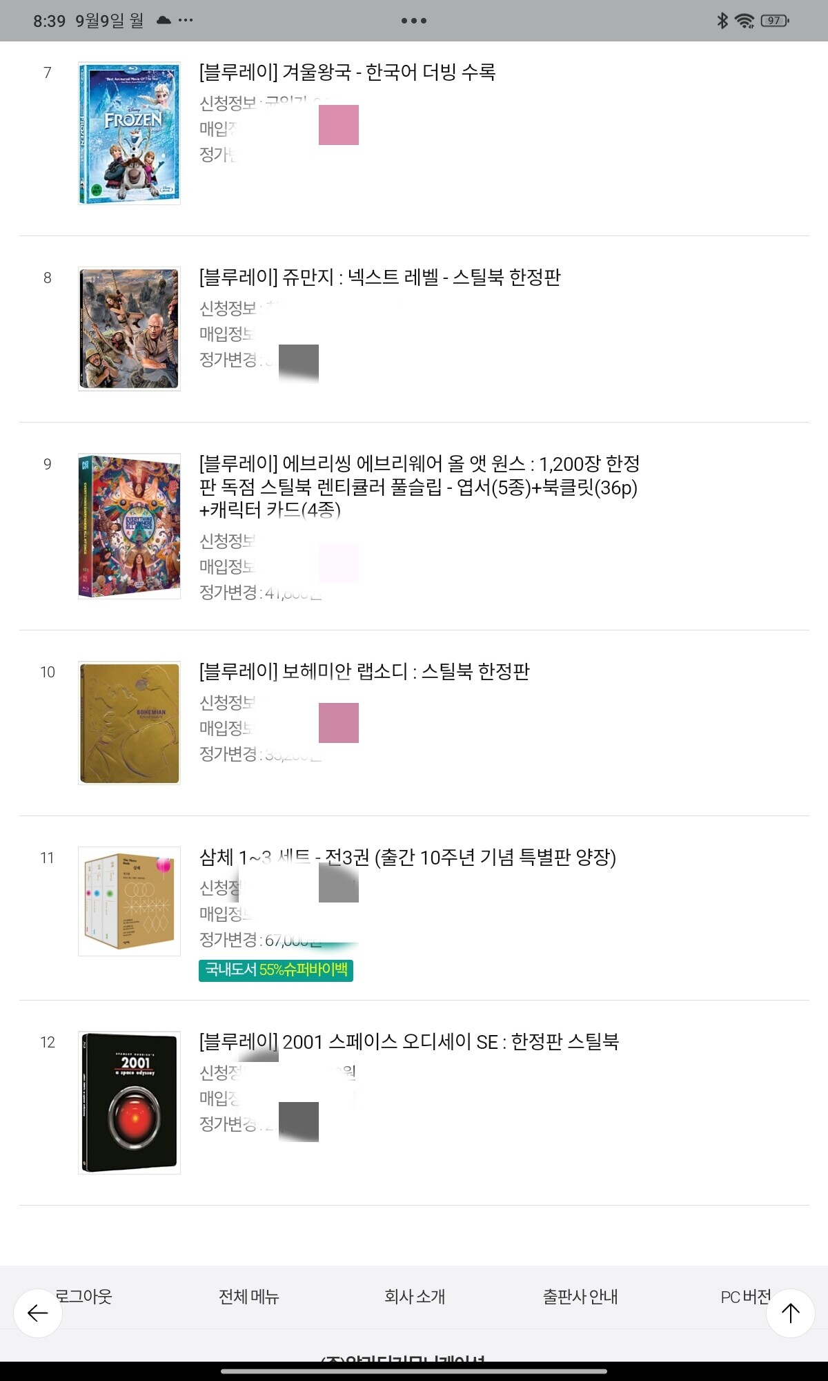This screenshot has width=828, height=1381.
Task: Tap the scroll-to-top arrow button
Action: (x=790, y=1313)
